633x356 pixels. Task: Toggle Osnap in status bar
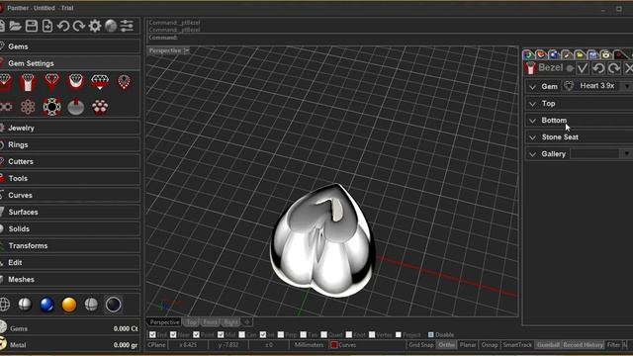tap(490, 345)
